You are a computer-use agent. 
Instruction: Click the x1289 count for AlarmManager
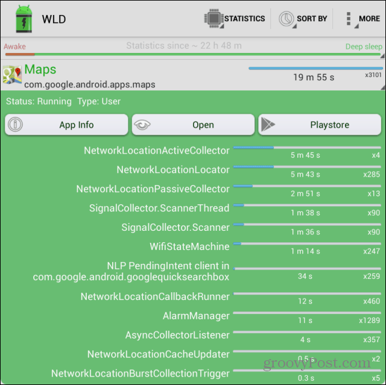point(369,321)
